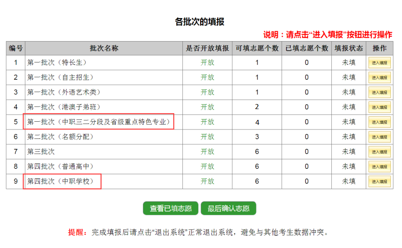Click 进入填报 for 第一批次（自主招生）
The width and height of the screenshot is (402, 248).
(x=379, y=77)
